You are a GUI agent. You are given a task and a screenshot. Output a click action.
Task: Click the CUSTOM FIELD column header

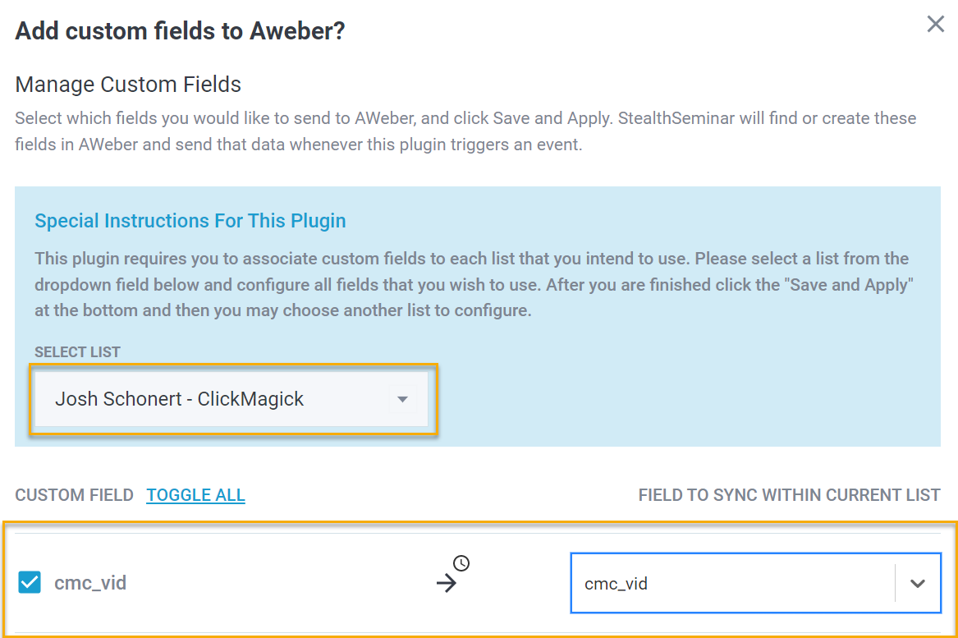(74, 495)
